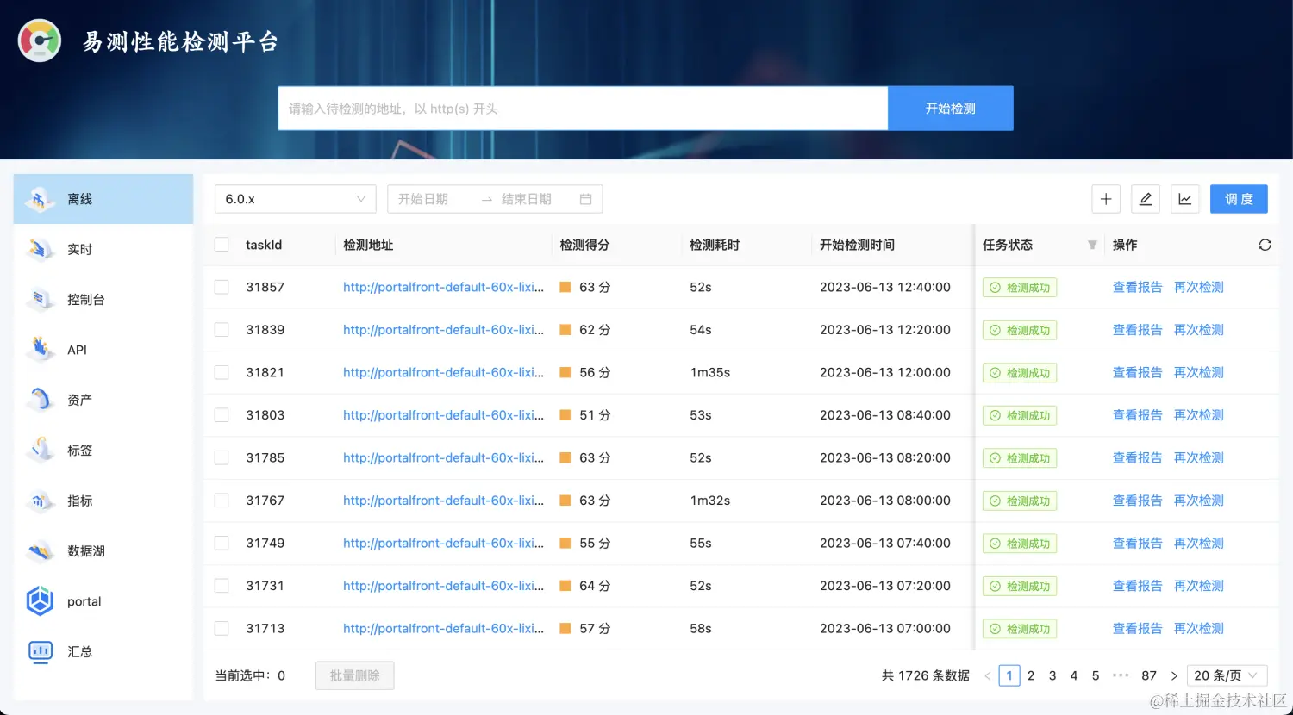Select the checkbox for task 31785
The width and height of the screenshot is (1293, 715).
click(222, 457)
